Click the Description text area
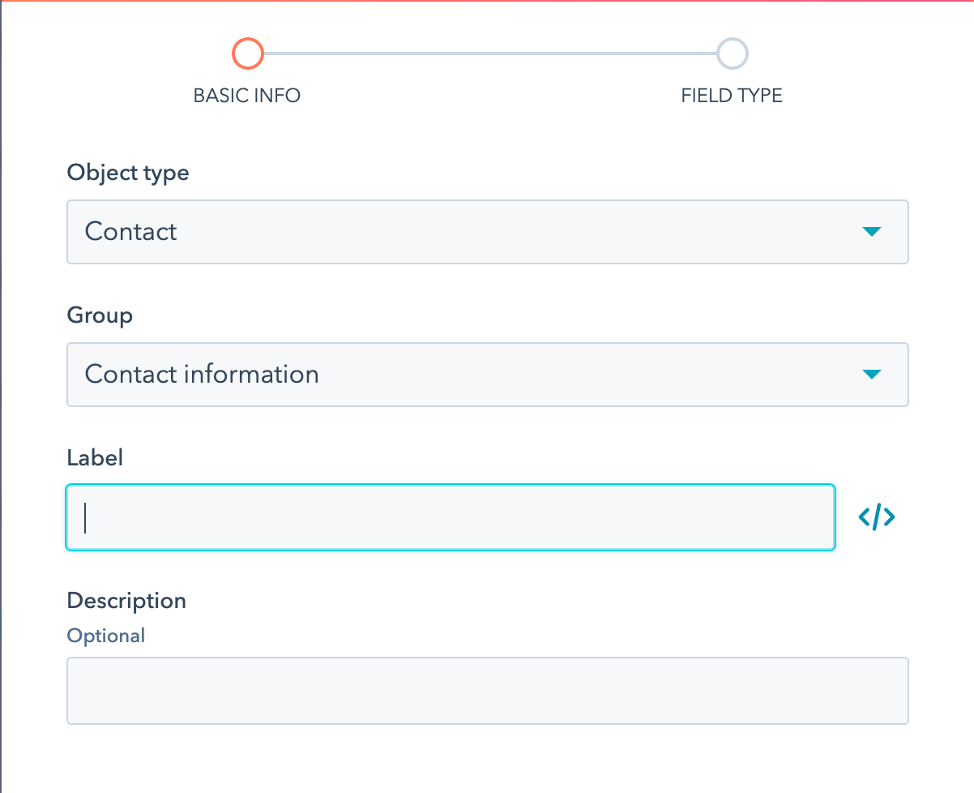The image size is (974, 793). click(486, 690)
